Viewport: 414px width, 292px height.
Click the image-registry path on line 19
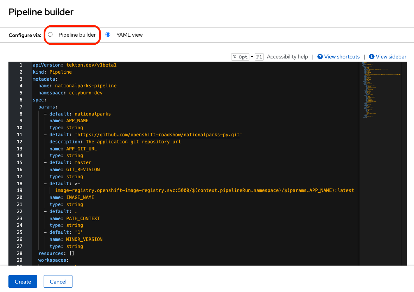pos(204,190)
